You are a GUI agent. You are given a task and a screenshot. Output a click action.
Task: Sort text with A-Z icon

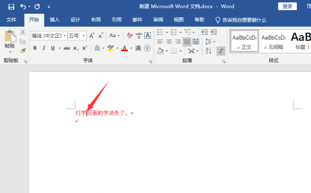coord(209,51)
